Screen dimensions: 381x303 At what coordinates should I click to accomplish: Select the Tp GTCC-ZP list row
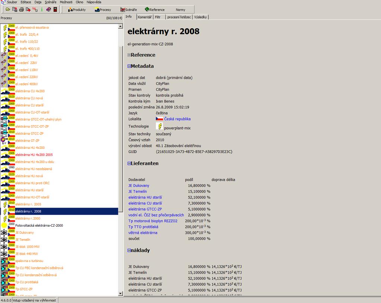point(59,289)
